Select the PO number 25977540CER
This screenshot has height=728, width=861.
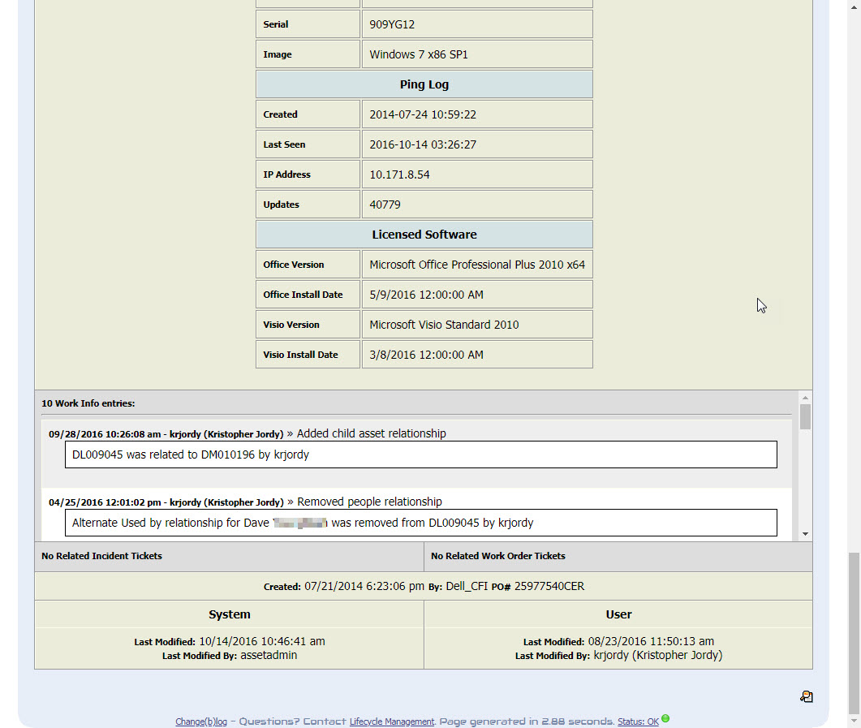point(549,586)
